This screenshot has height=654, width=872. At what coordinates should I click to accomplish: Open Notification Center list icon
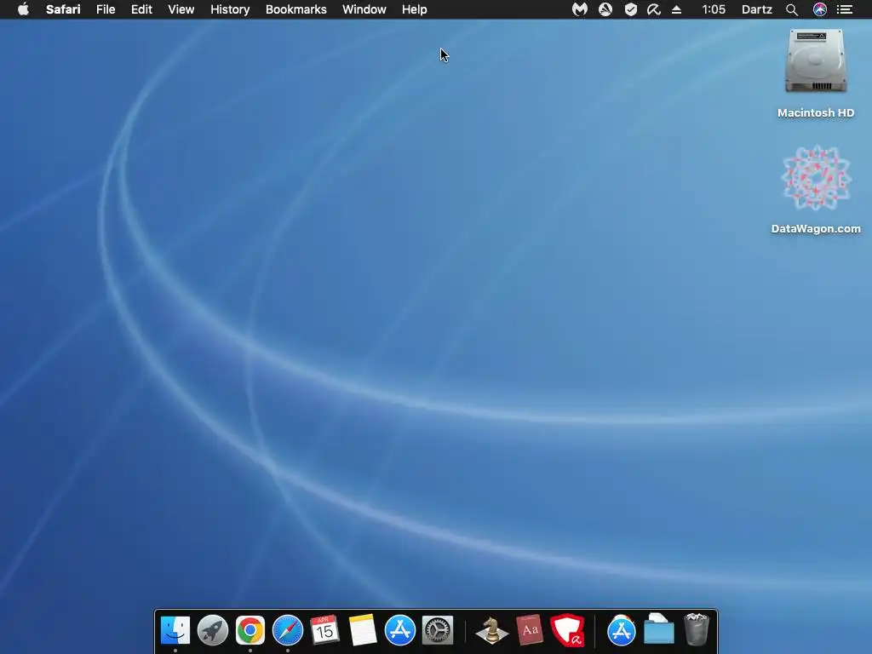tap(845, 9)
